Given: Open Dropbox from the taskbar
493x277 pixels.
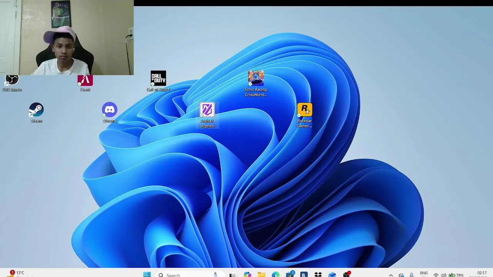Looking at the screenshot, I should pyautogui.click(x=318, y=275).
